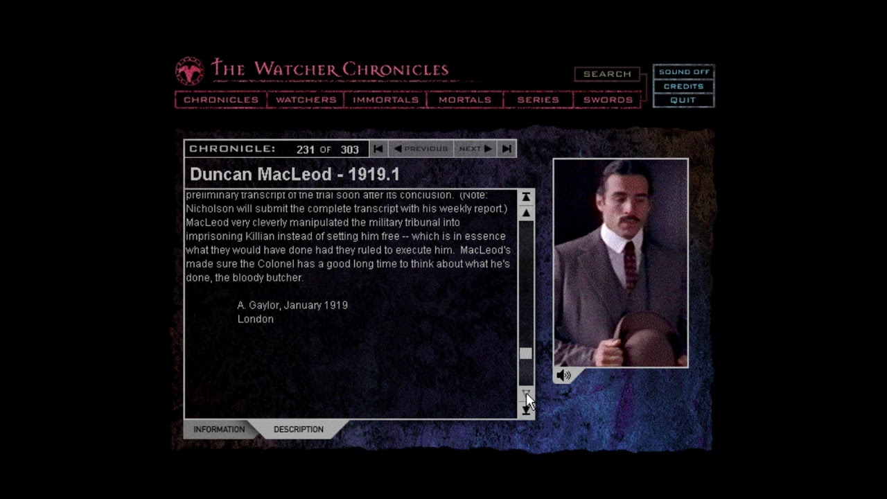Open the Chronicles menu
Viewport: 887px width, 499px height.
[221, 100]
